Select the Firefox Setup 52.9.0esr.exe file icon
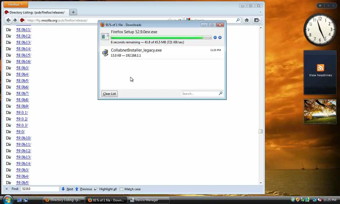Viewport: 340px width, 204px height. pyautogui.click(x=105, y=37)
